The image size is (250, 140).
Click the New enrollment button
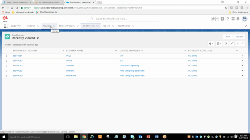(x=228, y=37)
